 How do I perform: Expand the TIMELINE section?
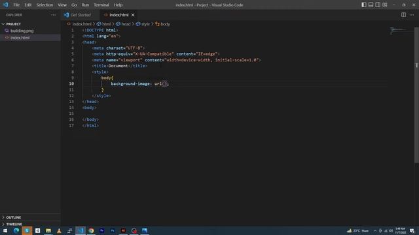[x=30, y=224]
